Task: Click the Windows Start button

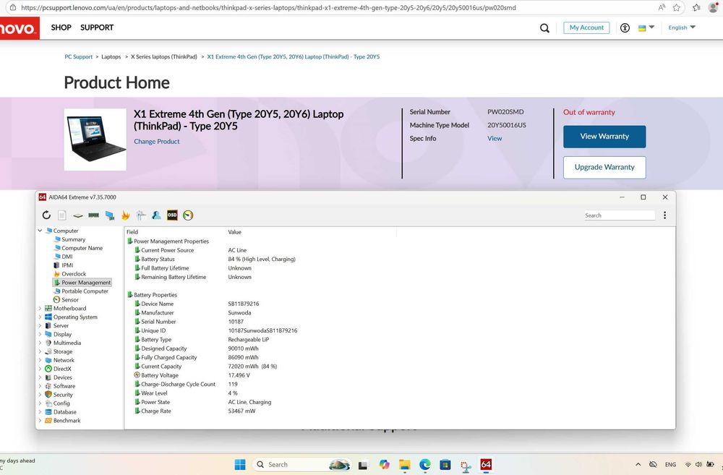Action: pos(240,464)
